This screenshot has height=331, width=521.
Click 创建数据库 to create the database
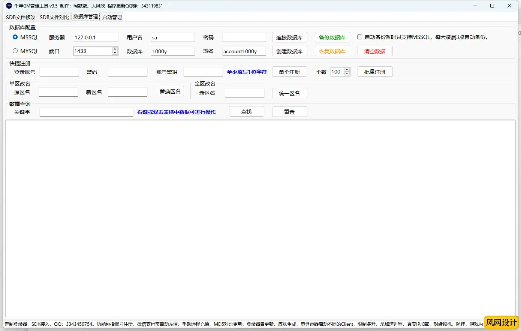point(289,51)
